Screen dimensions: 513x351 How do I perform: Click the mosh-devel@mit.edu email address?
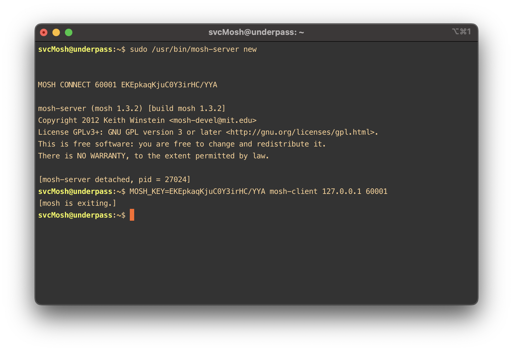(215, 120)
